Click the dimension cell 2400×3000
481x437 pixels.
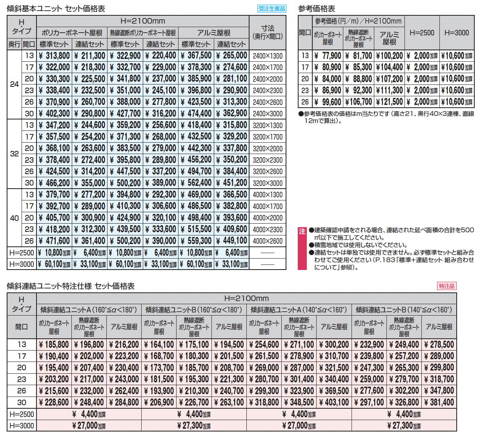(268, 114)
